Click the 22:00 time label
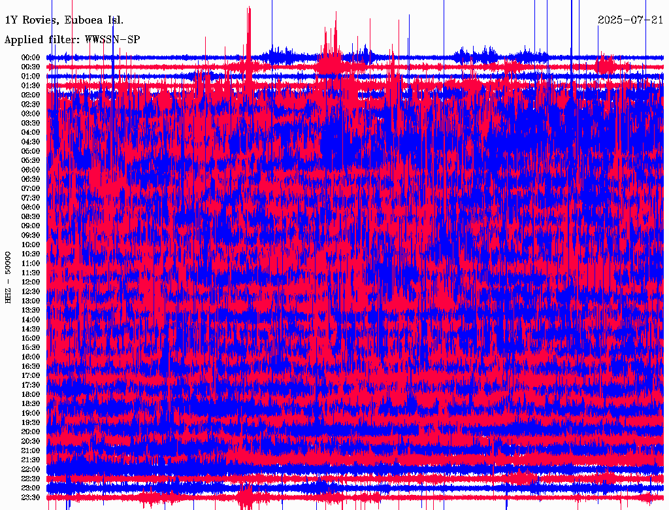This screenshot has width=669, height=510. pos(31,469)
